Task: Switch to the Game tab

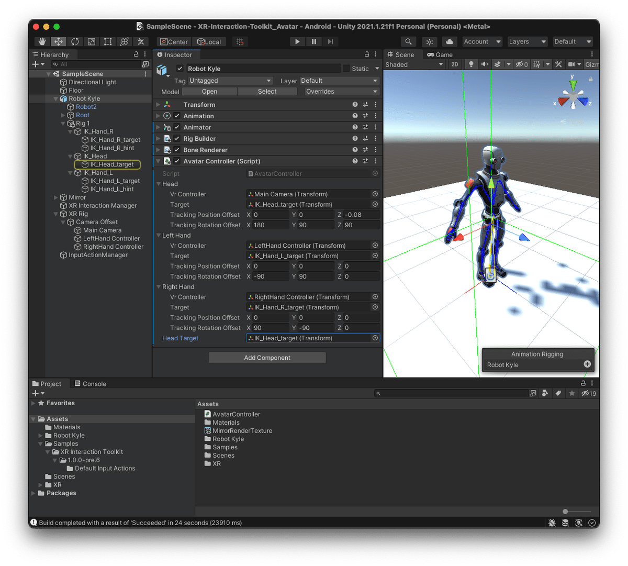Action: pos(440,54)
